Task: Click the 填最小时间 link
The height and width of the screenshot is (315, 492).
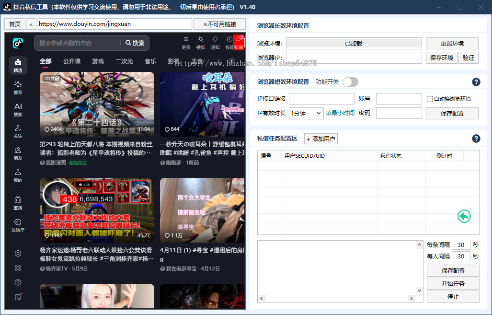Action: [x=340, y=113]
